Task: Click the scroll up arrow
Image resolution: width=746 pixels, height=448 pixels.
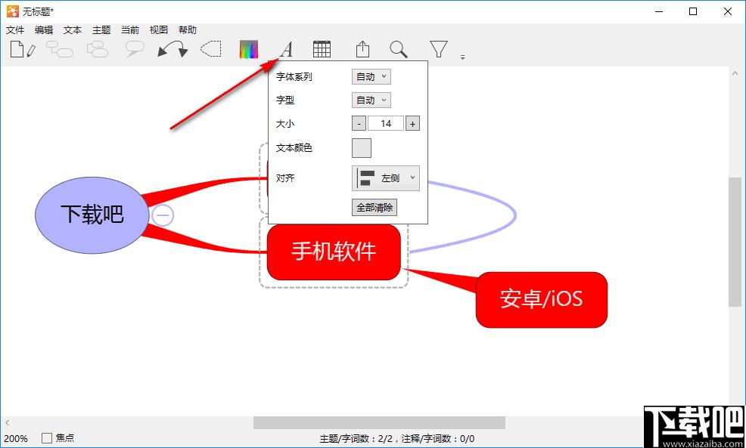Action: click(735, 73)
